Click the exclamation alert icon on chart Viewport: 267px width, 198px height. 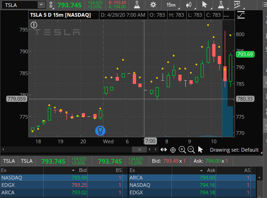[34, 25]
